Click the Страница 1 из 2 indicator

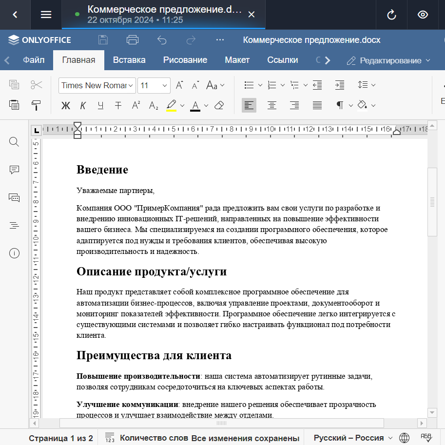point(61,438)
